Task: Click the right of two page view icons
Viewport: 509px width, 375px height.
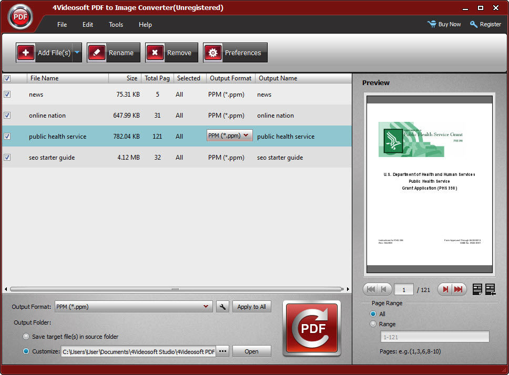Action: click(x=491, y=289)
